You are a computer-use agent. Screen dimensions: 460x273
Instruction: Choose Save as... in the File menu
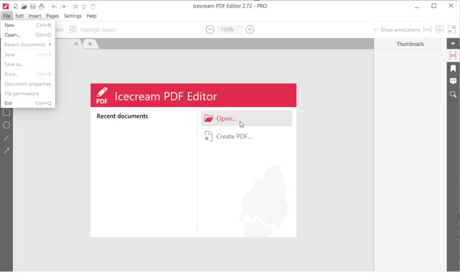(28, 64)
